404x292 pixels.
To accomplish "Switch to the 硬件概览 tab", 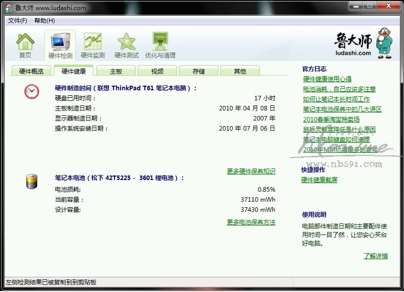I will pos(31,71).
